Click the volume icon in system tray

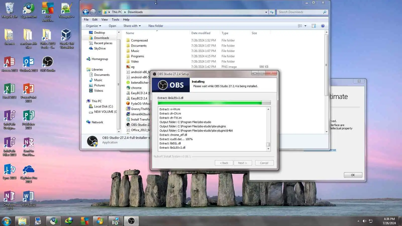tap(364, 221)
